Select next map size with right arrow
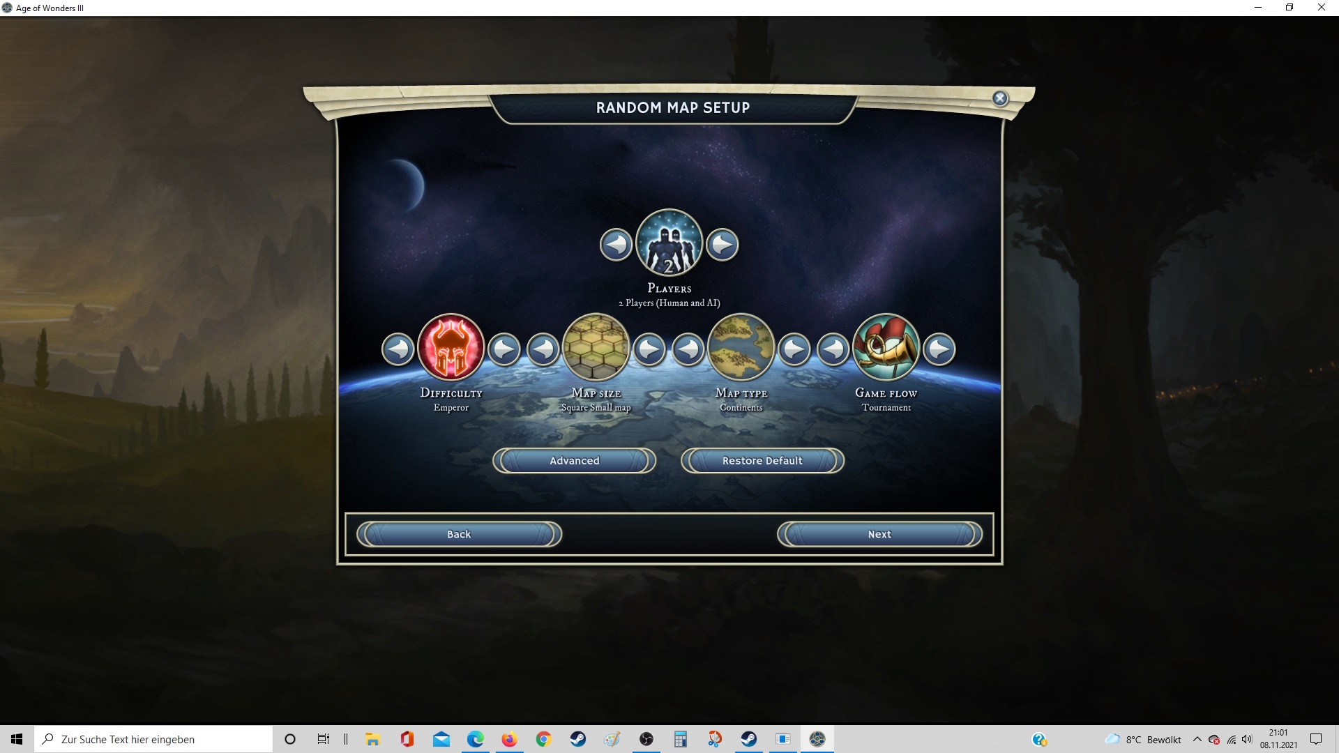The width and height of the screenshot is (1339, 753). (x=649, y=349)
